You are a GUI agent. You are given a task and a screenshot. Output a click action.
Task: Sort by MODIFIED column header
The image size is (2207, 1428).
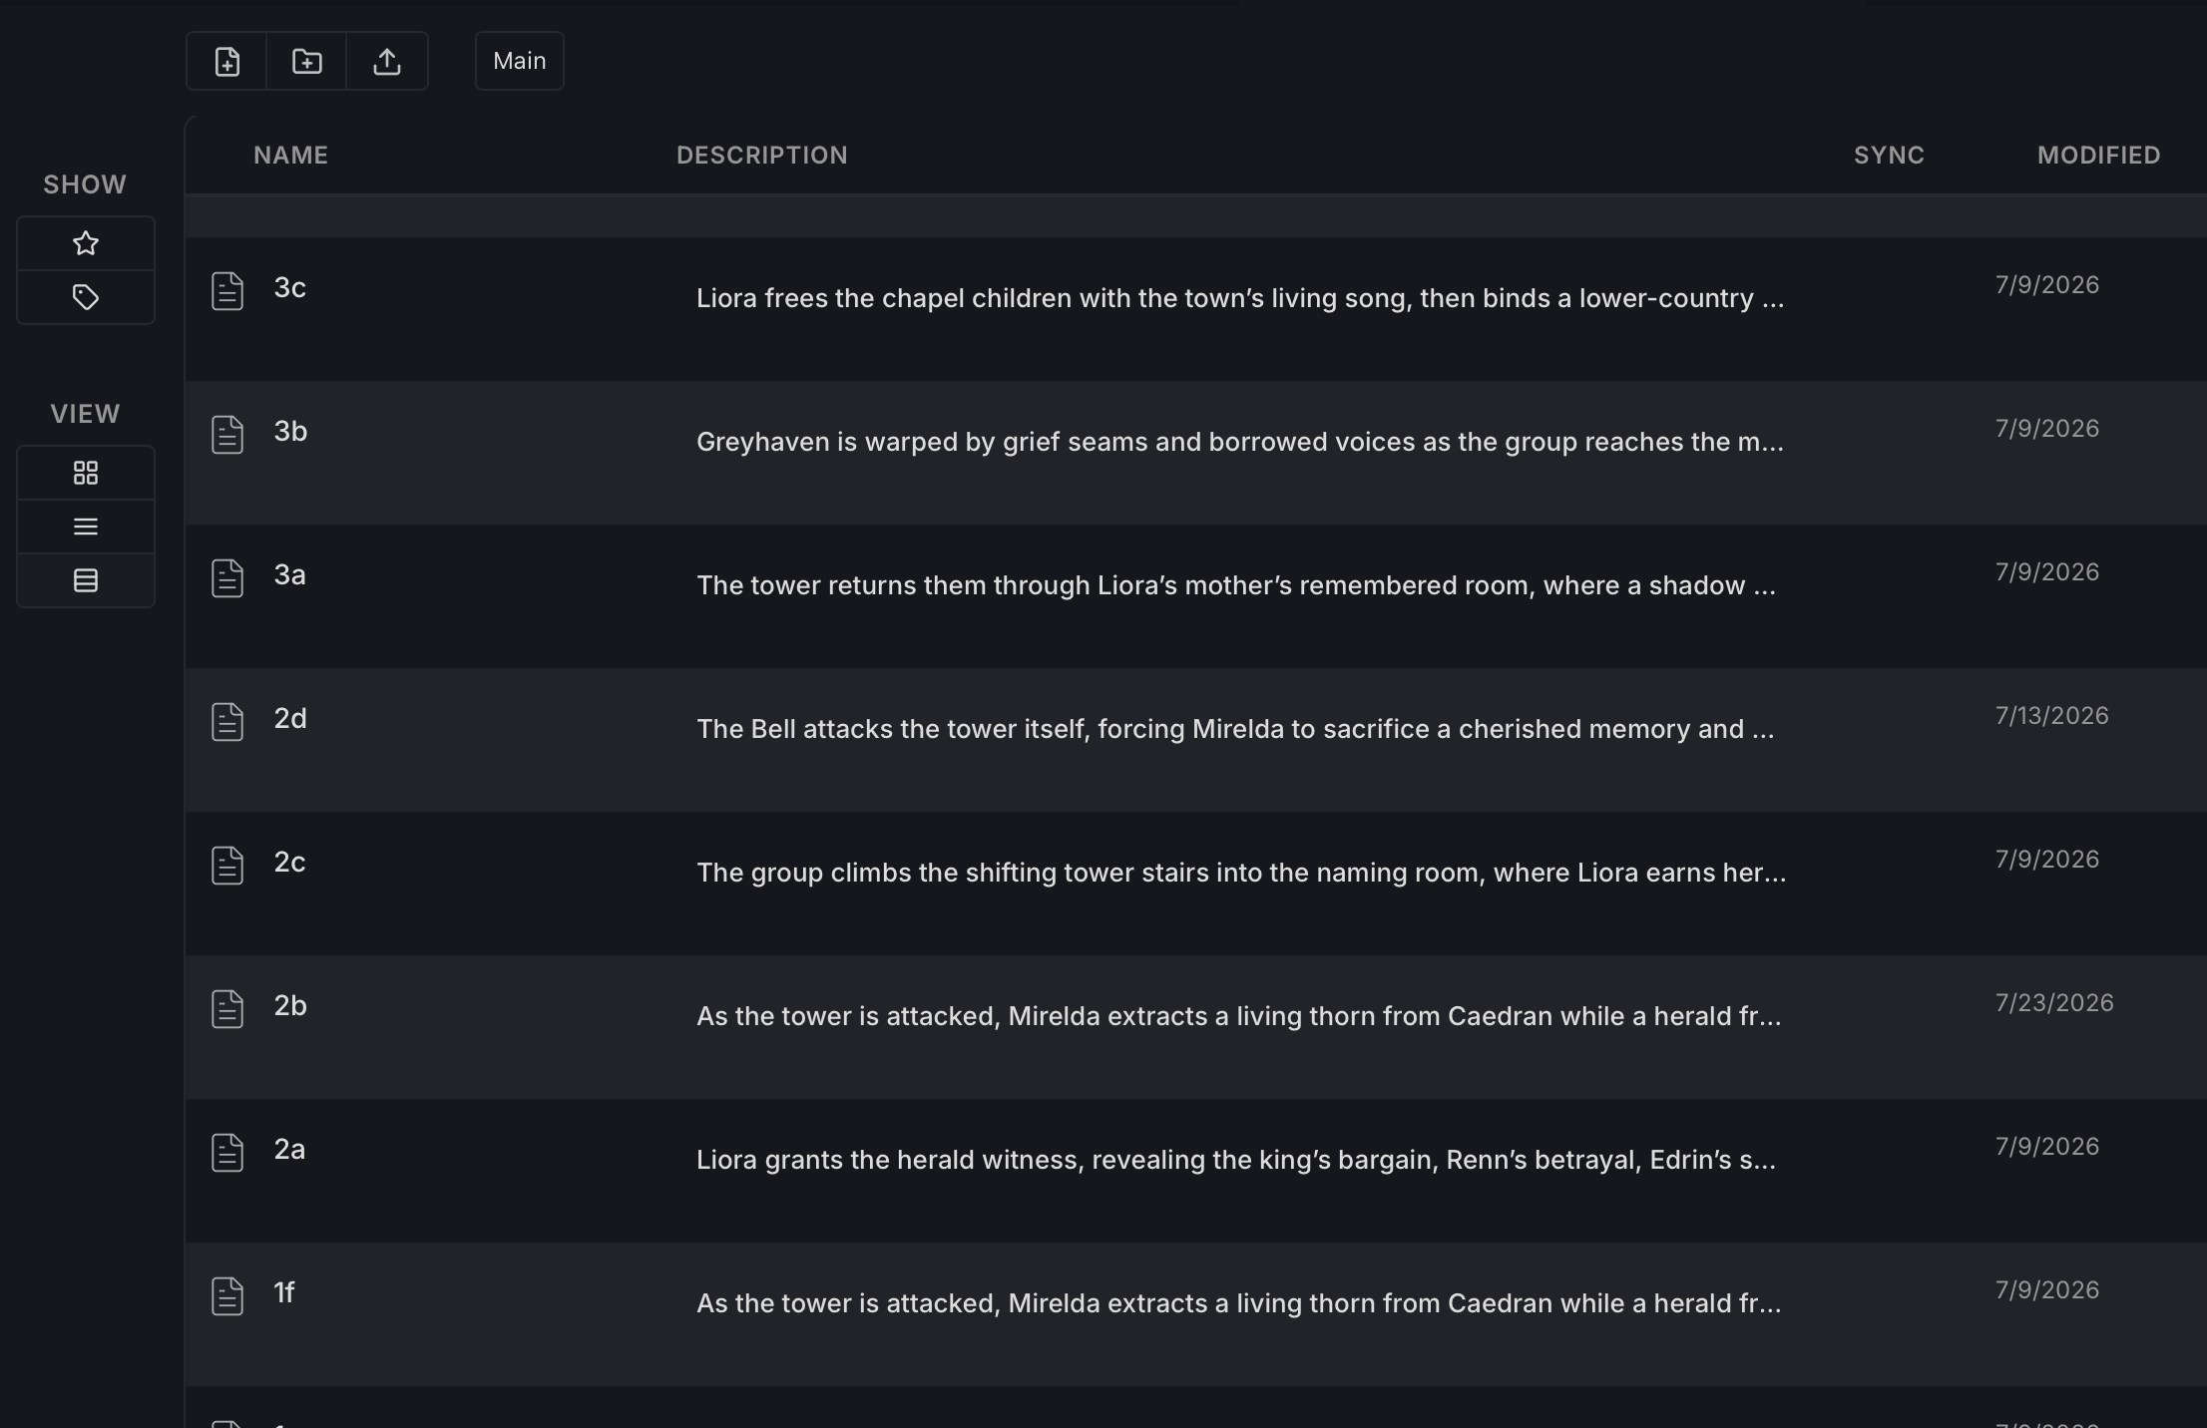tap(2098, 156)
